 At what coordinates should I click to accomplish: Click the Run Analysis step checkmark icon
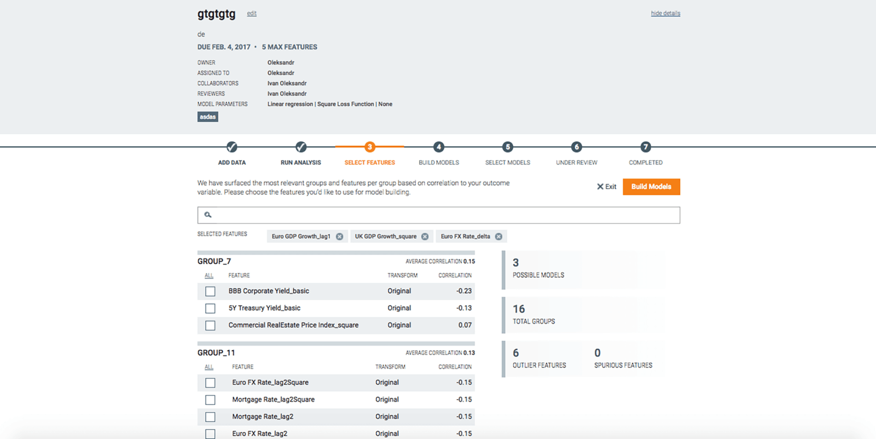pos(301,147)
